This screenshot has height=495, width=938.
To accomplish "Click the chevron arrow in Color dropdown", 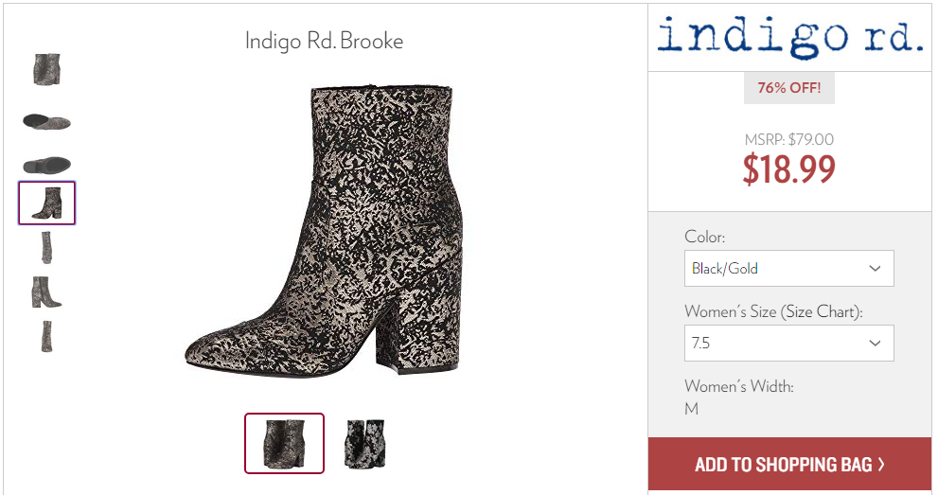I will tap(875, 269).
